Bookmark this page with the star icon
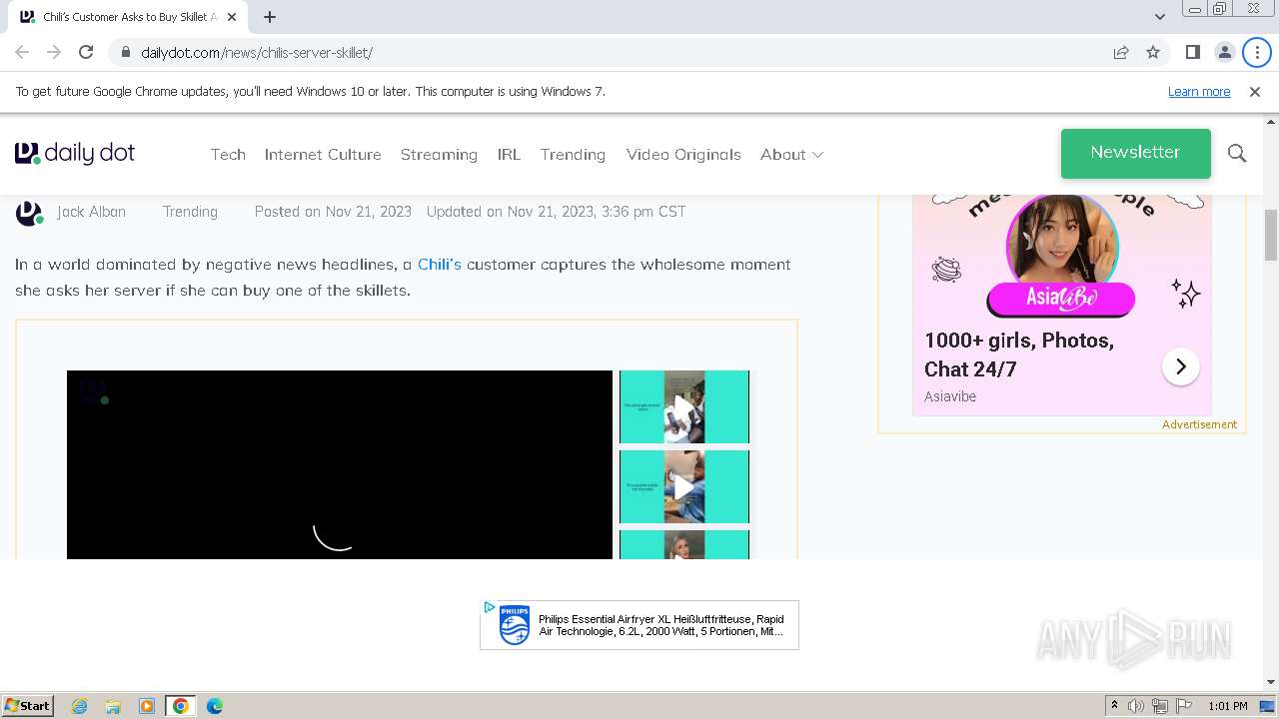The height and width of the screenshot is (719, 1279). point(1153,52)
